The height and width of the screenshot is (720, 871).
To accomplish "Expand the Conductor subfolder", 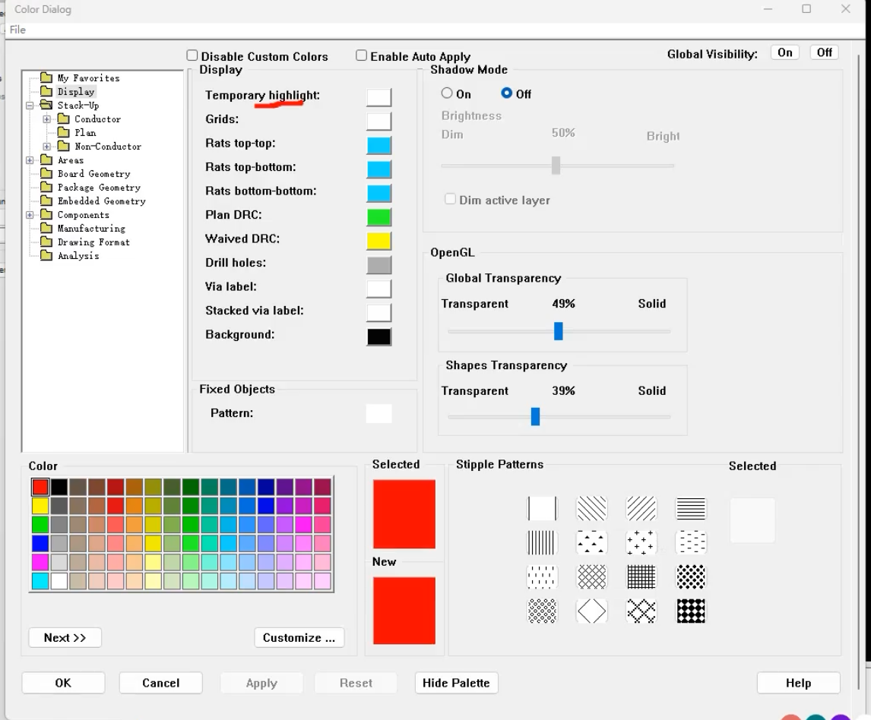I will (x=47, y=119).
